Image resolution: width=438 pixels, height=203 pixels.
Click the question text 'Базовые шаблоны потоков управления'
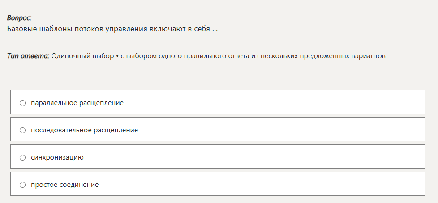tap(77, 29)
